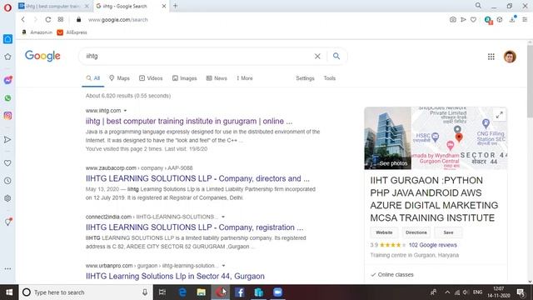Open WhatsApp in Opera sidebar
The image size is (533, 300).
click(7, 98)
